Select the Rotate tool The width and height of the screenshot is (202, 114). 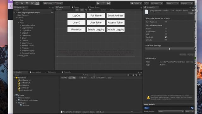27,3
